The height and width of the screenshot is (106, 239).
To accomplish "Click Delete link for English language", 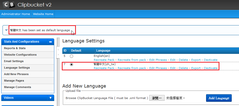I will 183,60.
